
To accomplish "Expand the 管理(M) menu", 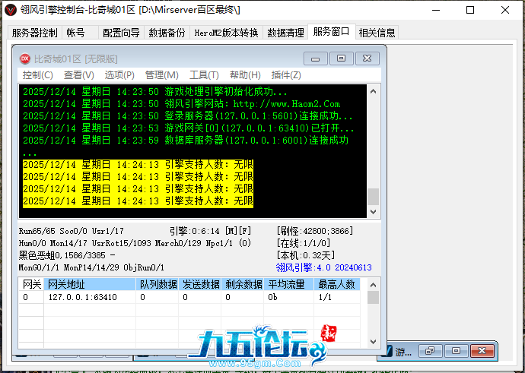I will pyautogui.click(x=161, y=75).
